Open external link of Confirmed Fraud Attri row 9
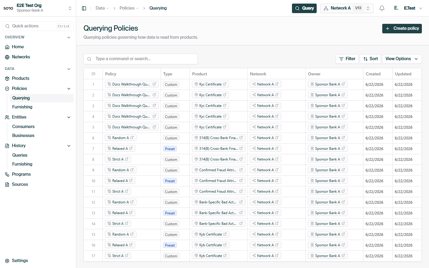The width and height of the screenshot is (429, 268). 241,170
